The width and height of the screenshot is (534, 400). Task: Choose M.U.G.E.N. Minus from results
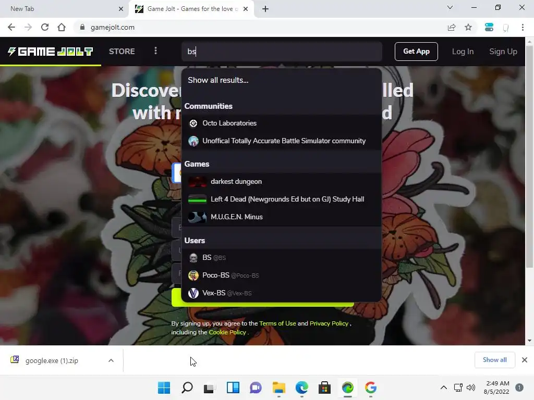coord(281,217)
